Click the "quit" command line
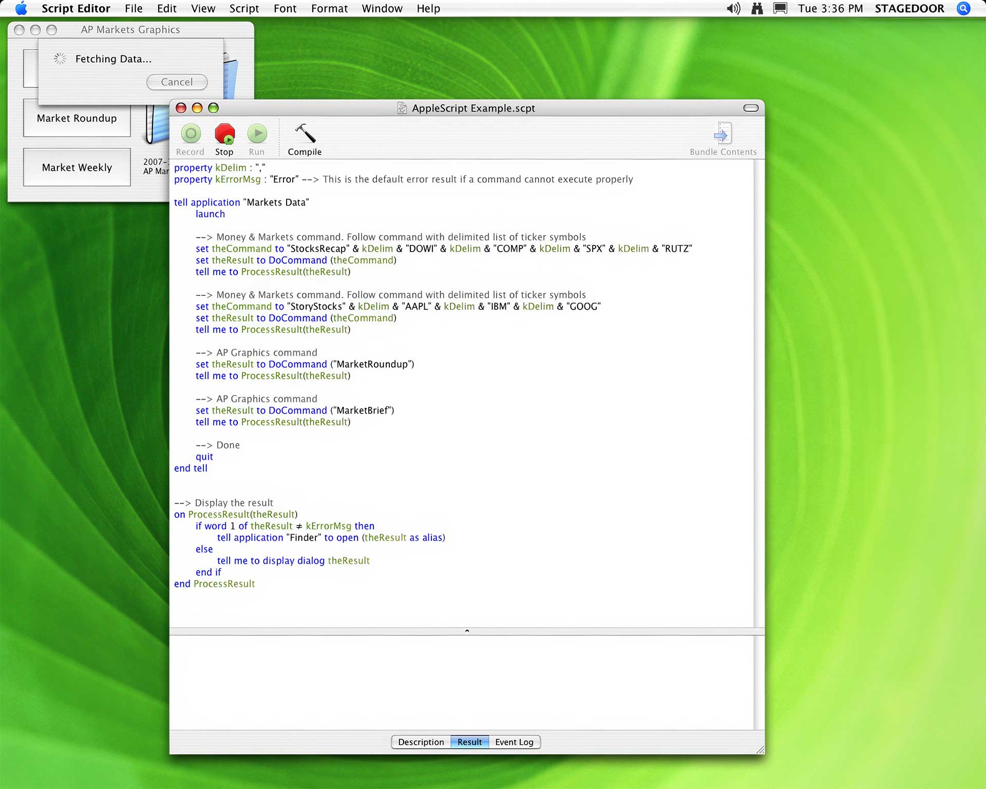Viewport: 986px width, 789px height. point(204,457)
